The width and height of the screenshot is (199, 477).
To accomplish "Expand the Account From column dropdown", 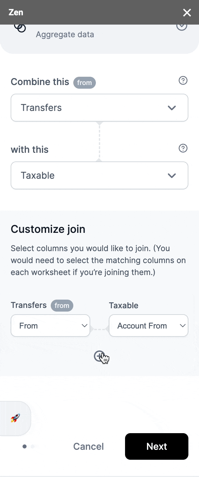I will [x=149, y=326].
